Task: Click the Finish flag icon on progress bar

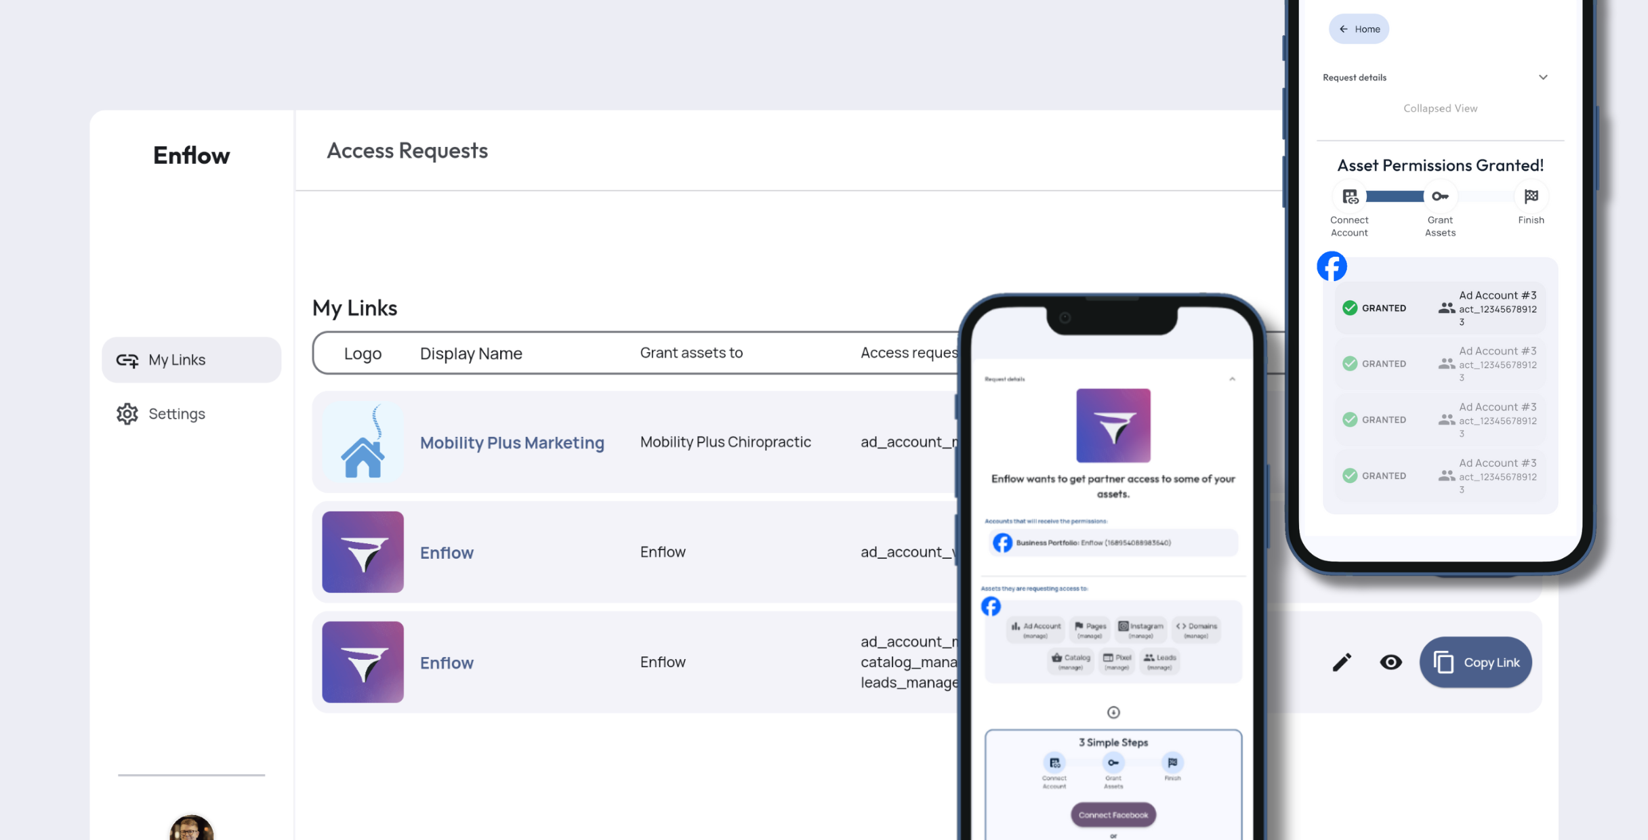Action: (1531, 196)
